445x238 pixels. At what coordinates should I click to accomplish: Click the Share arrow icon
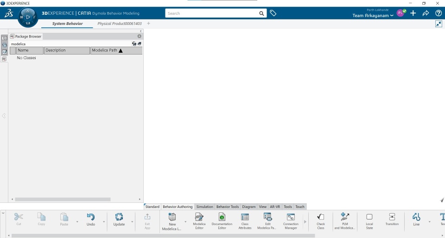coord(426,13)
